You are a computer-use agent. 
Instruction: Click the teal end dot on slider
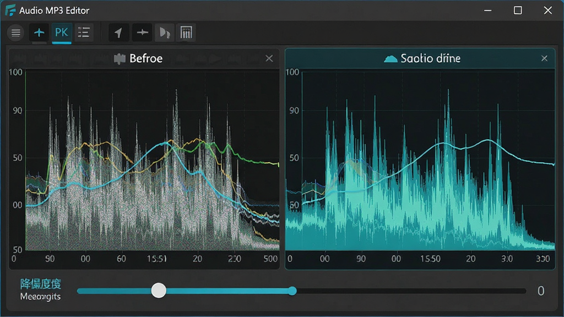(292, 291)
